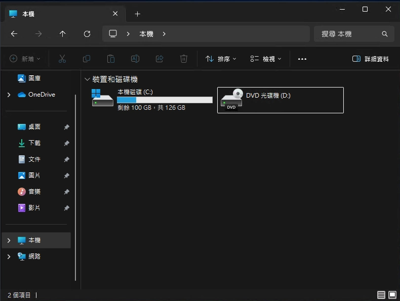The width and height of the screenshot is (400, 301).
Task: Click the '2 個項目' status text
Action: click(19, 295)
